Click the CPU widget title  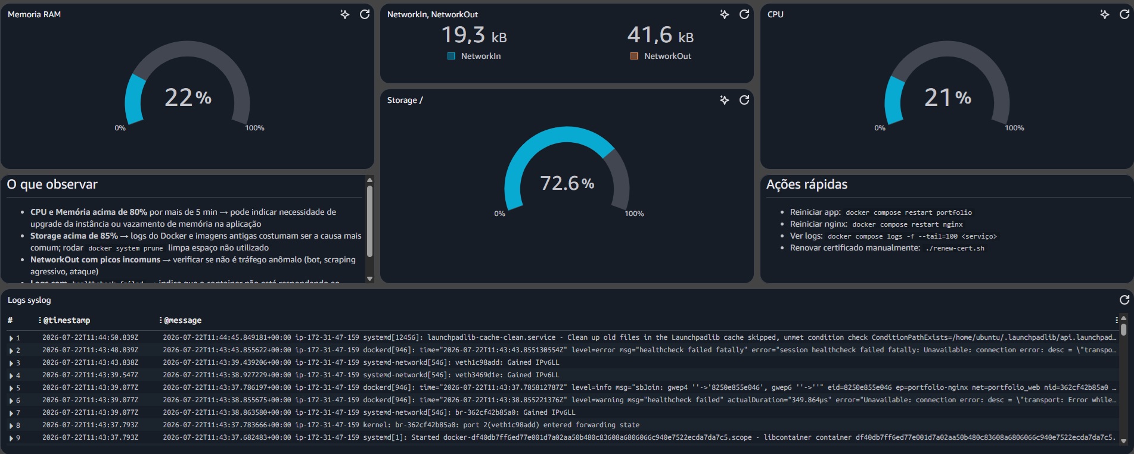tap(775, 14)
